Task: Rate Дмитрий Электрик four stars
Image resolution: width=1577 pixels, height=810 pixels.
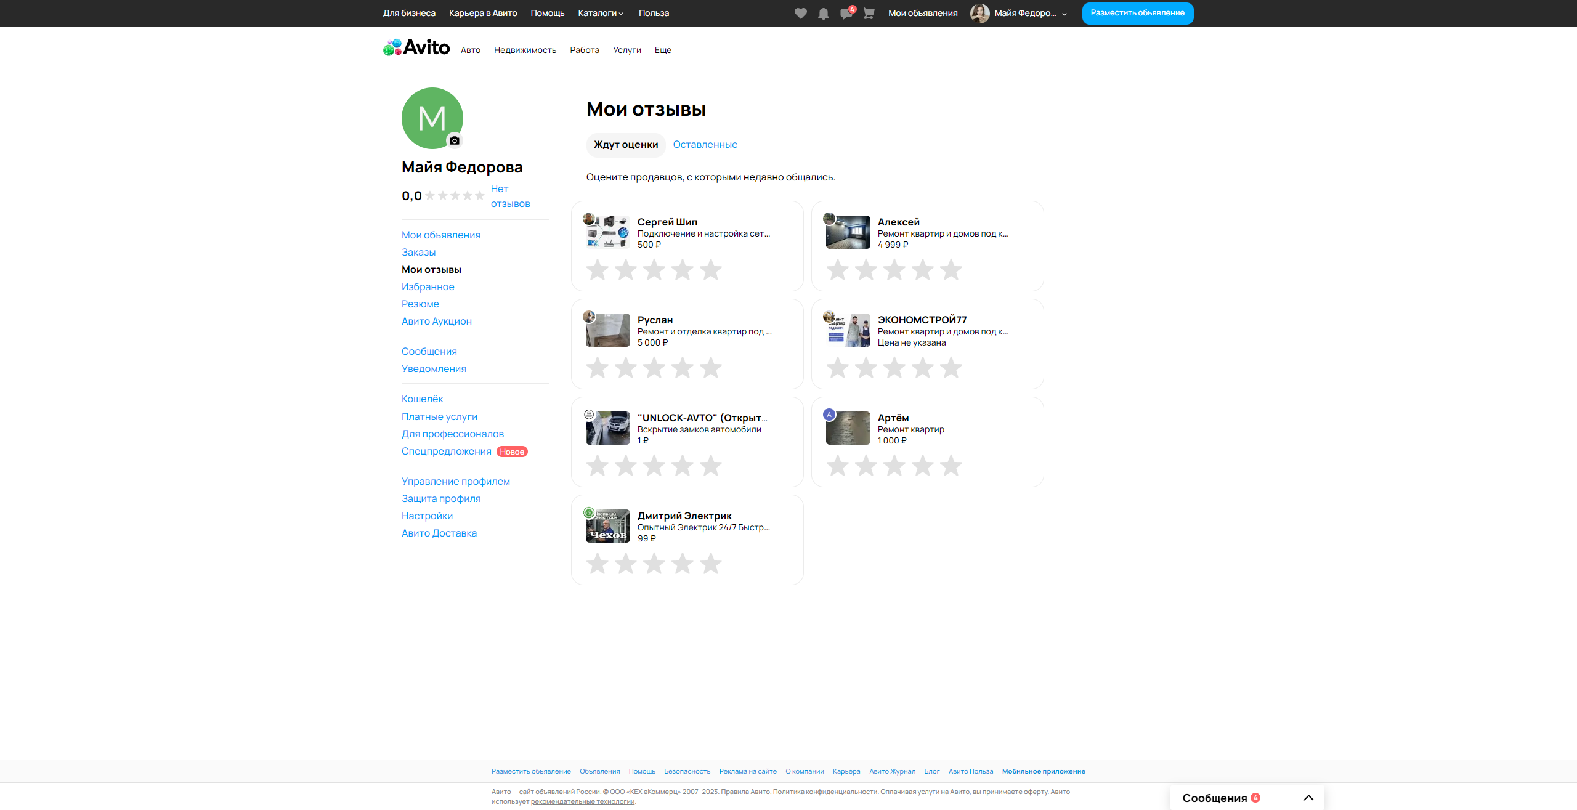Action: (682, 564)
